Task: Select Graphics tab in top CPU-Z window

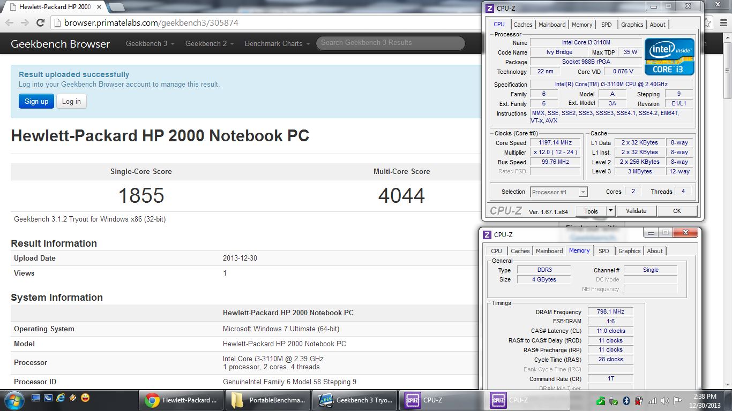Action: [632, 25]
